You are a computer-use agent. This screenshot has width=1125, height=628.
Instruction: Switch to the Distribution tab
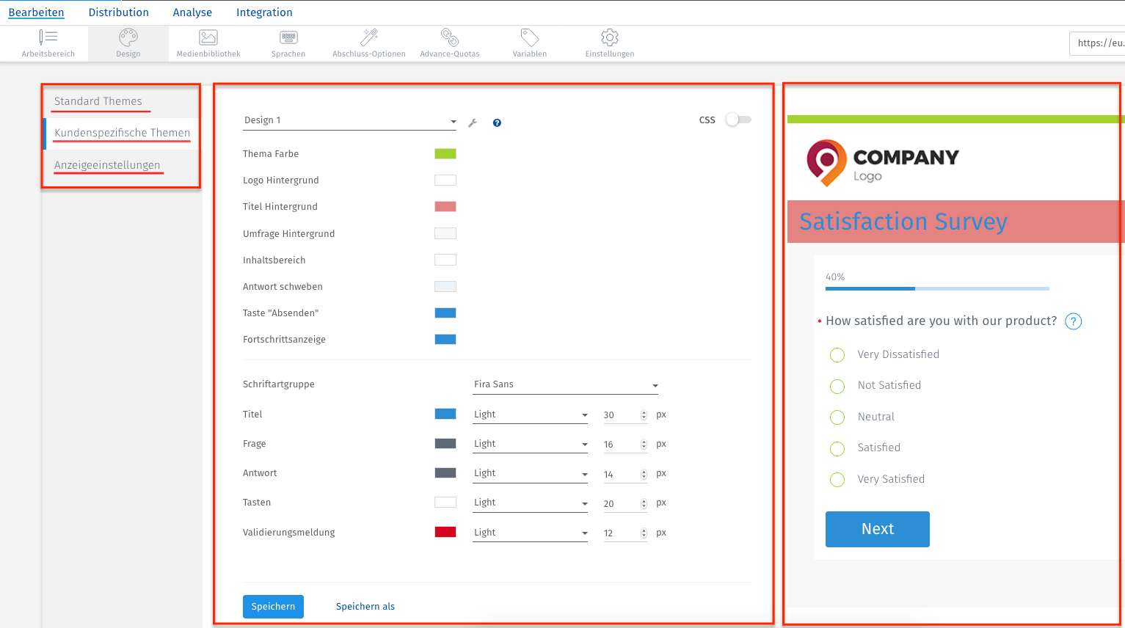pos(118,12)
